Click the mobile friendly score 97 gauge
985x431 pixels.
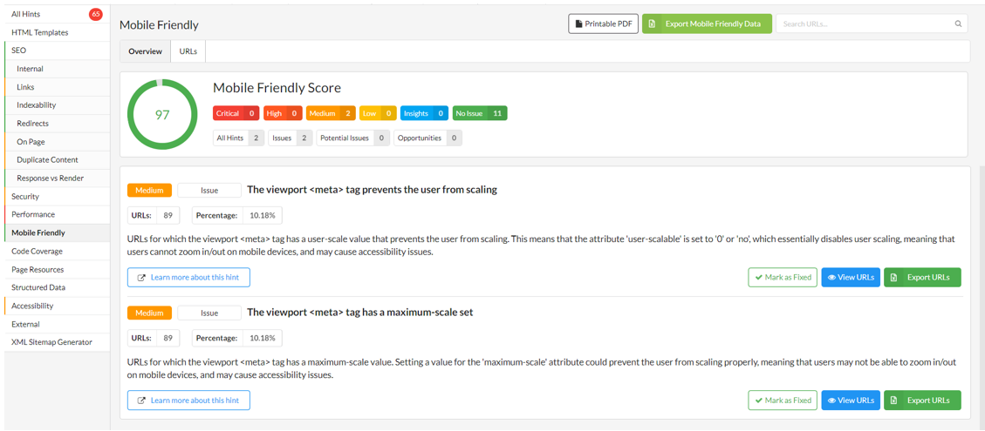tap(162, 115)
